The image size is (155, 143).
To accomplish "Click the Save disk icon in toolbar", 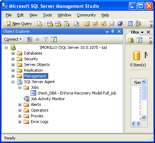I will [112, 24].
